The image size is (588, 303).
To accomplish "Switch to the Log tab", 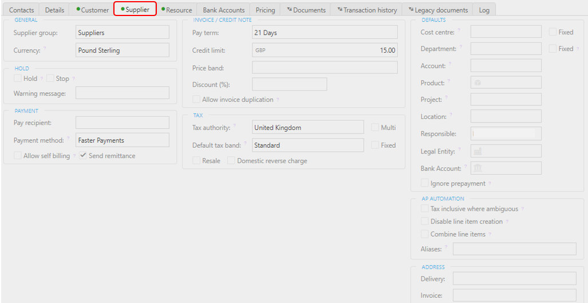I will (x=484, y=10).
